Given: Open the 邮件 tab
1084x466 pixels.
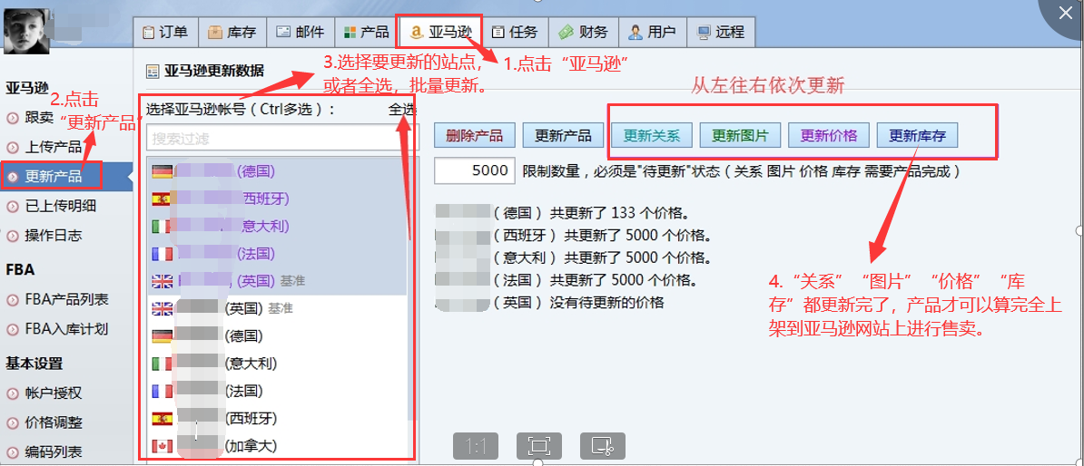Looking at the screenshot, I should (300, 32).
